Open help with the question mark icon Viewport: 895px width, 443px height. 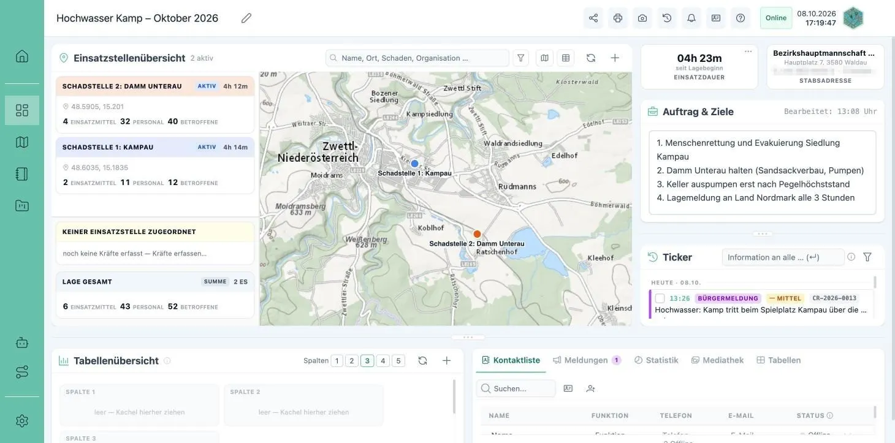click(x=741, y=18)
